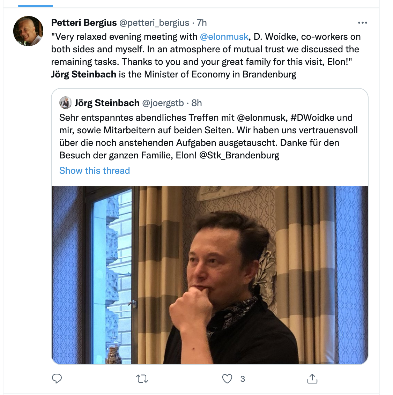The width and height of the screenshot is (393, 395).
Task: Click the like count number 3
Action: pos(243,379)
